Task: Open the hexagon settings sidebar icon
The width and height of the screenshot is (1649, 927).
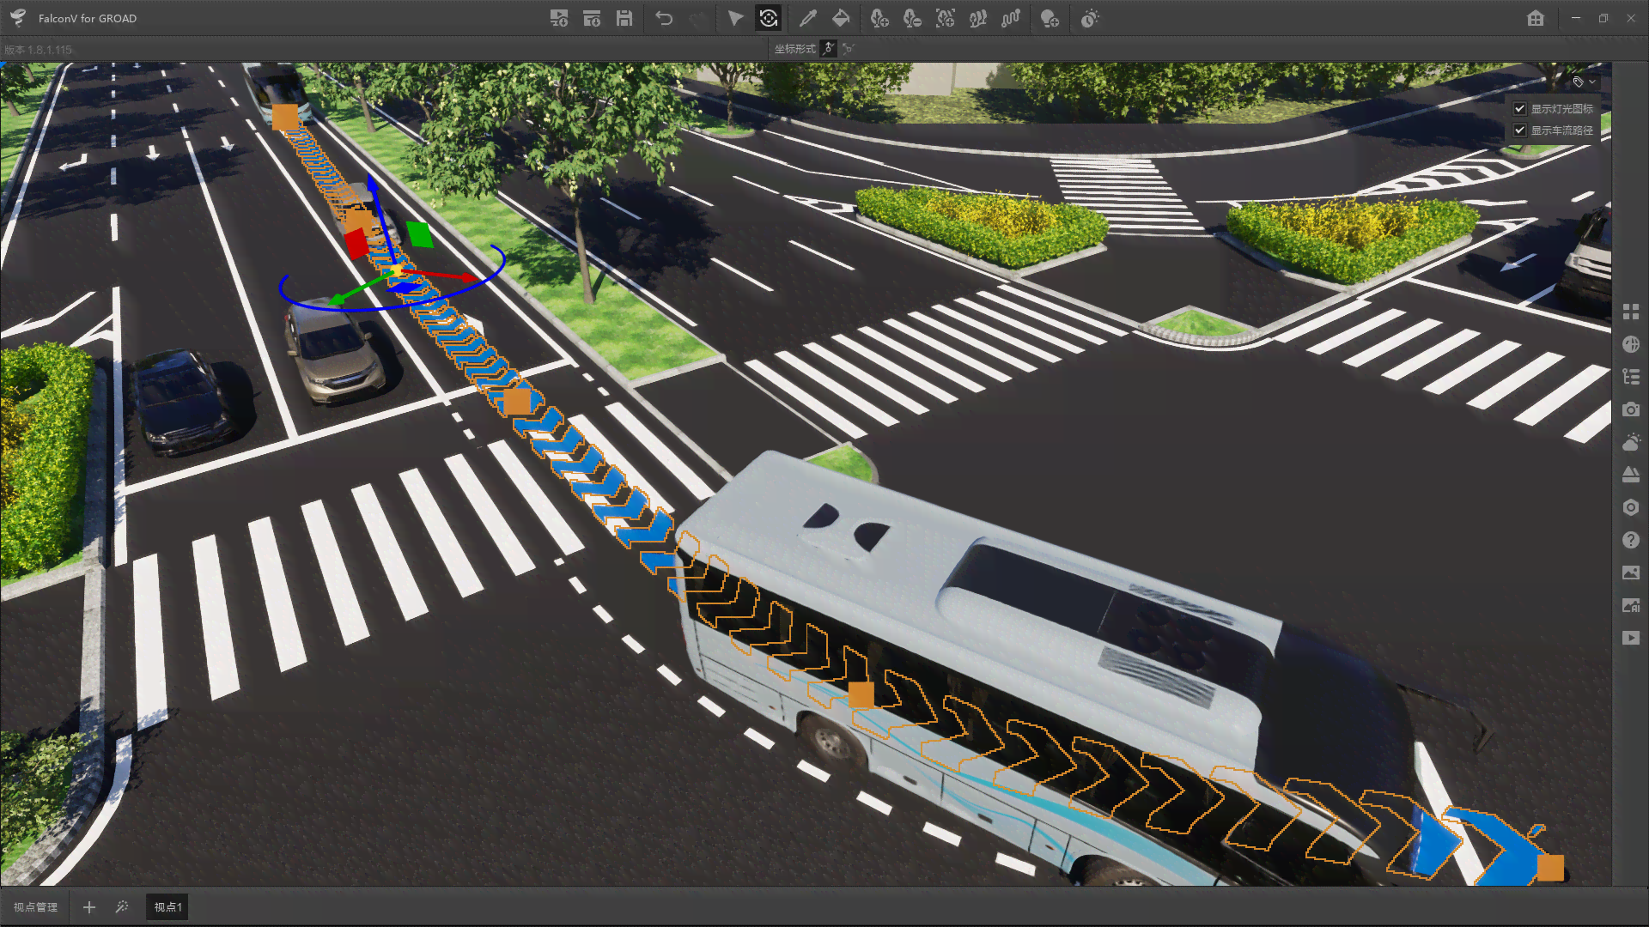Action: [1631, 507]
